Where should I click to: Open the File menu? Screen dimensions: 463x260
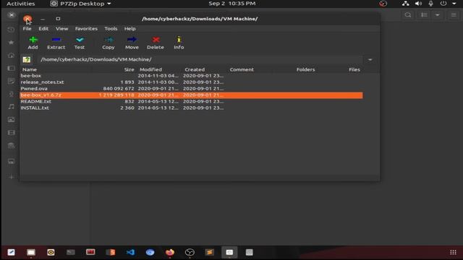[27, 29]
